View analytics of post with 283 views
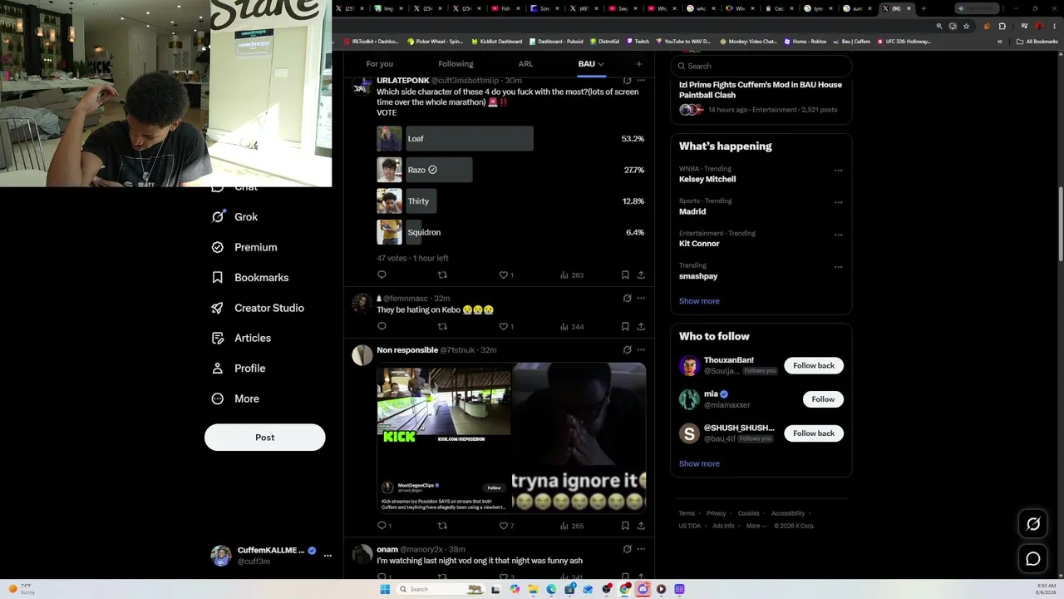This screenshot has width=1064, height=599. (x=572, y=275)
